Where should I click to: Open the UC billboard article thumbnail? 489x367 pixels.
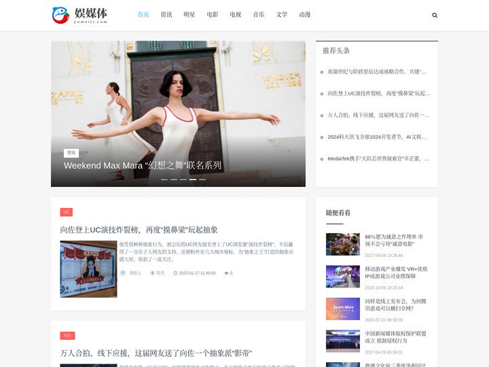(x=88, y=269)
